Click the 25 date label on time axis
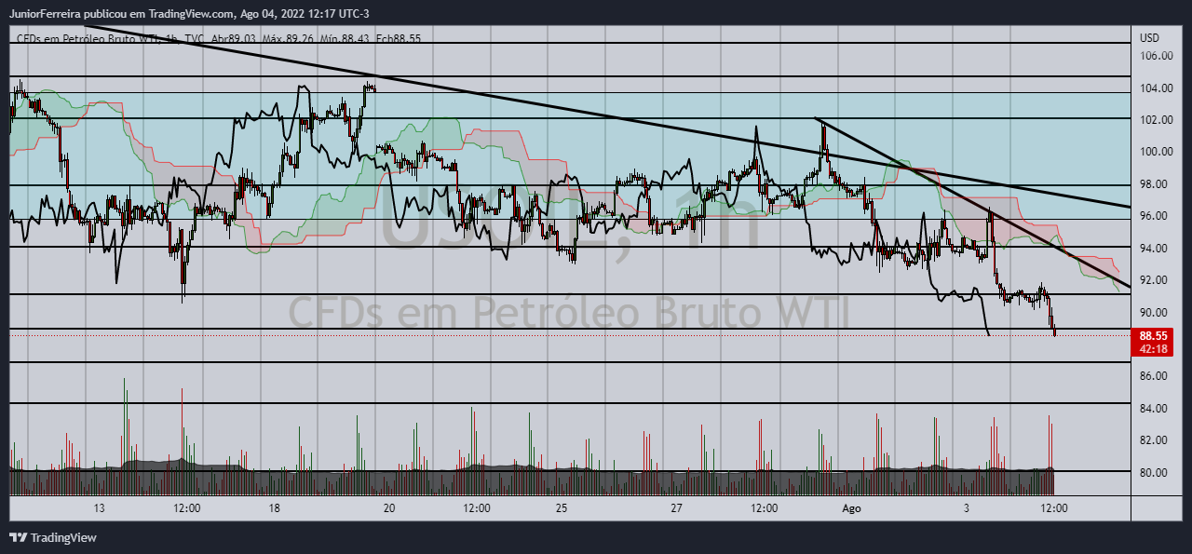The height and width of the screenshot is (554, 1192). pos(562,508)
